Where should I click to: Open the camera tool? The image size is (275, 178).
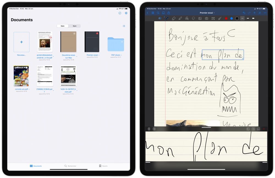point(206,18)
